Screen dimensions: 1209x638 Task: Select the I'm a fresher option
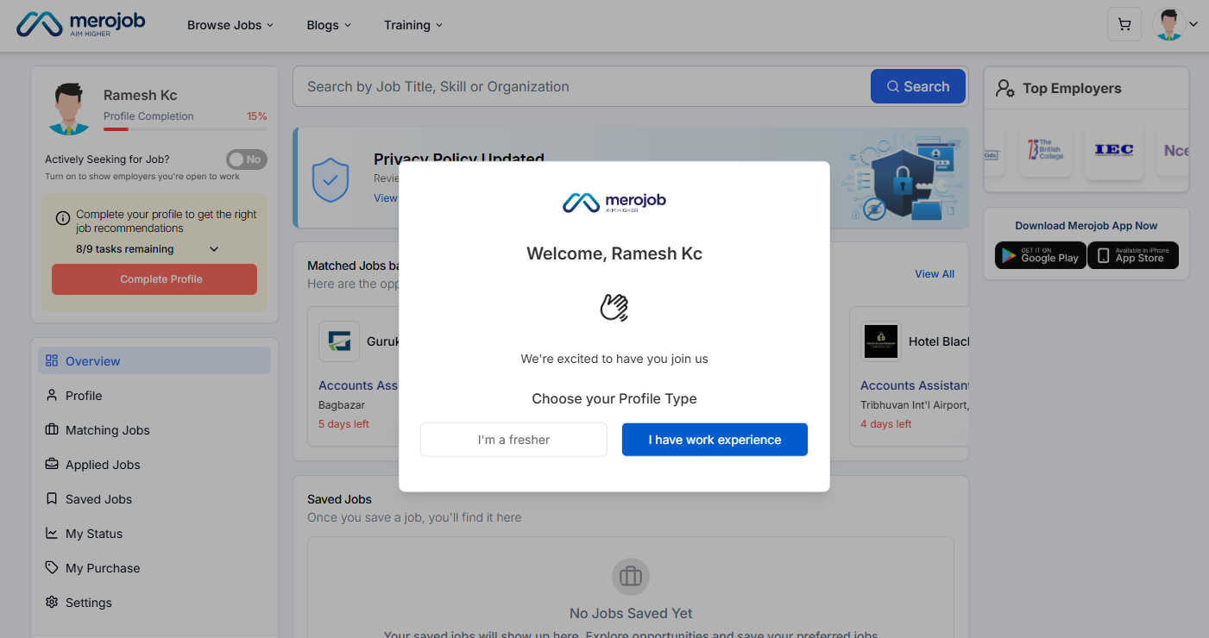513,440
